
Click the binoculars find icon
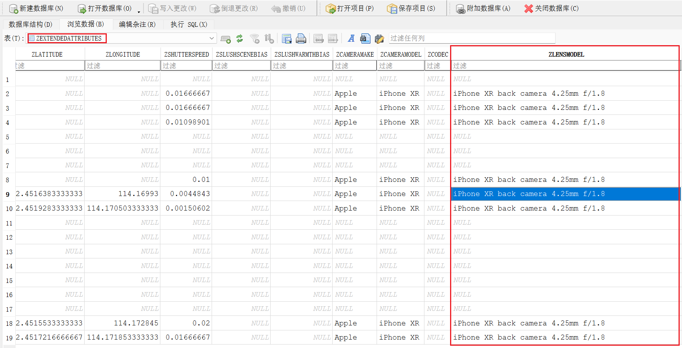pos(365,38)
